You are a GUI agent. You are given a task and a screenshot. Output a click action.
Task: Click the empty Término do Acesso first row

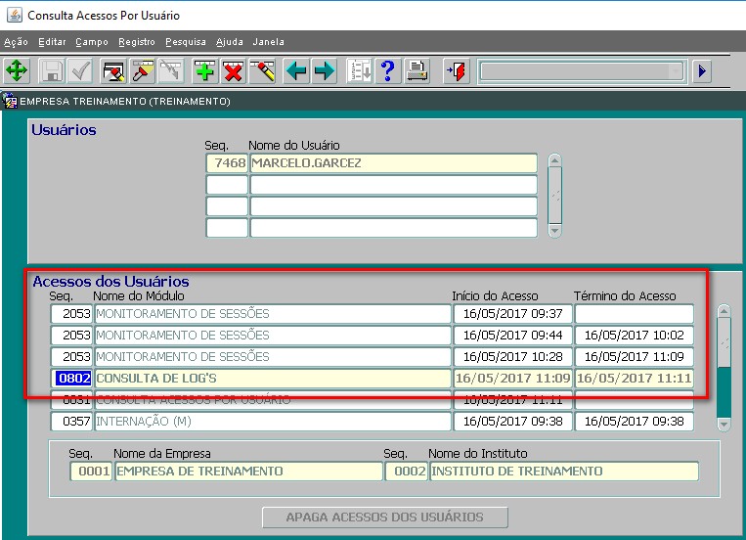pyautogui.click(x=634, y=314)
